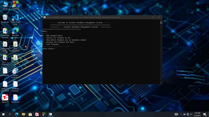Click the console vertical scrollbar thumb
Image resolution: width=209 pixels, height=117 pixels.
161,23
